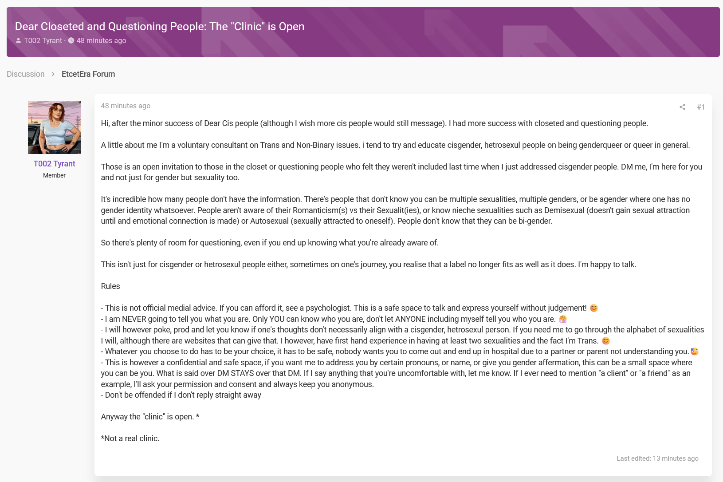The width and height of the screenshot is (723, 482).
Task: Click the emoji after 'the fact I'm Trans.'
Action: (x=606, y=341)
